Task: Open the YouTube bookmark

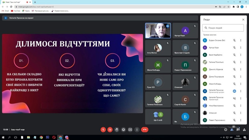Action: pyautogui.click(x=15, y=11)
